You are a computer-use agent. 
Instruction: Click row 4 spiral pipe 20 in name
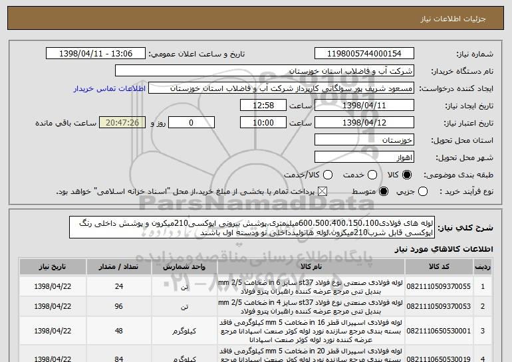click(311, 355)
